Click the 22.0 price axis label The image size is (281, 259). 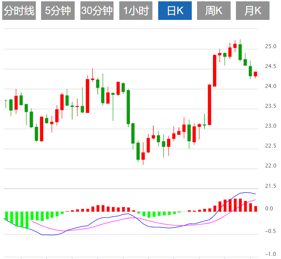(x=270, y=166)
